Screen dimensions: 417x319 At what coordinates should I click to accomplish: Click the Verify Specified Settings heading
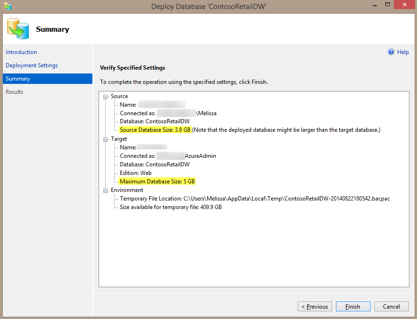coord(132,68)
